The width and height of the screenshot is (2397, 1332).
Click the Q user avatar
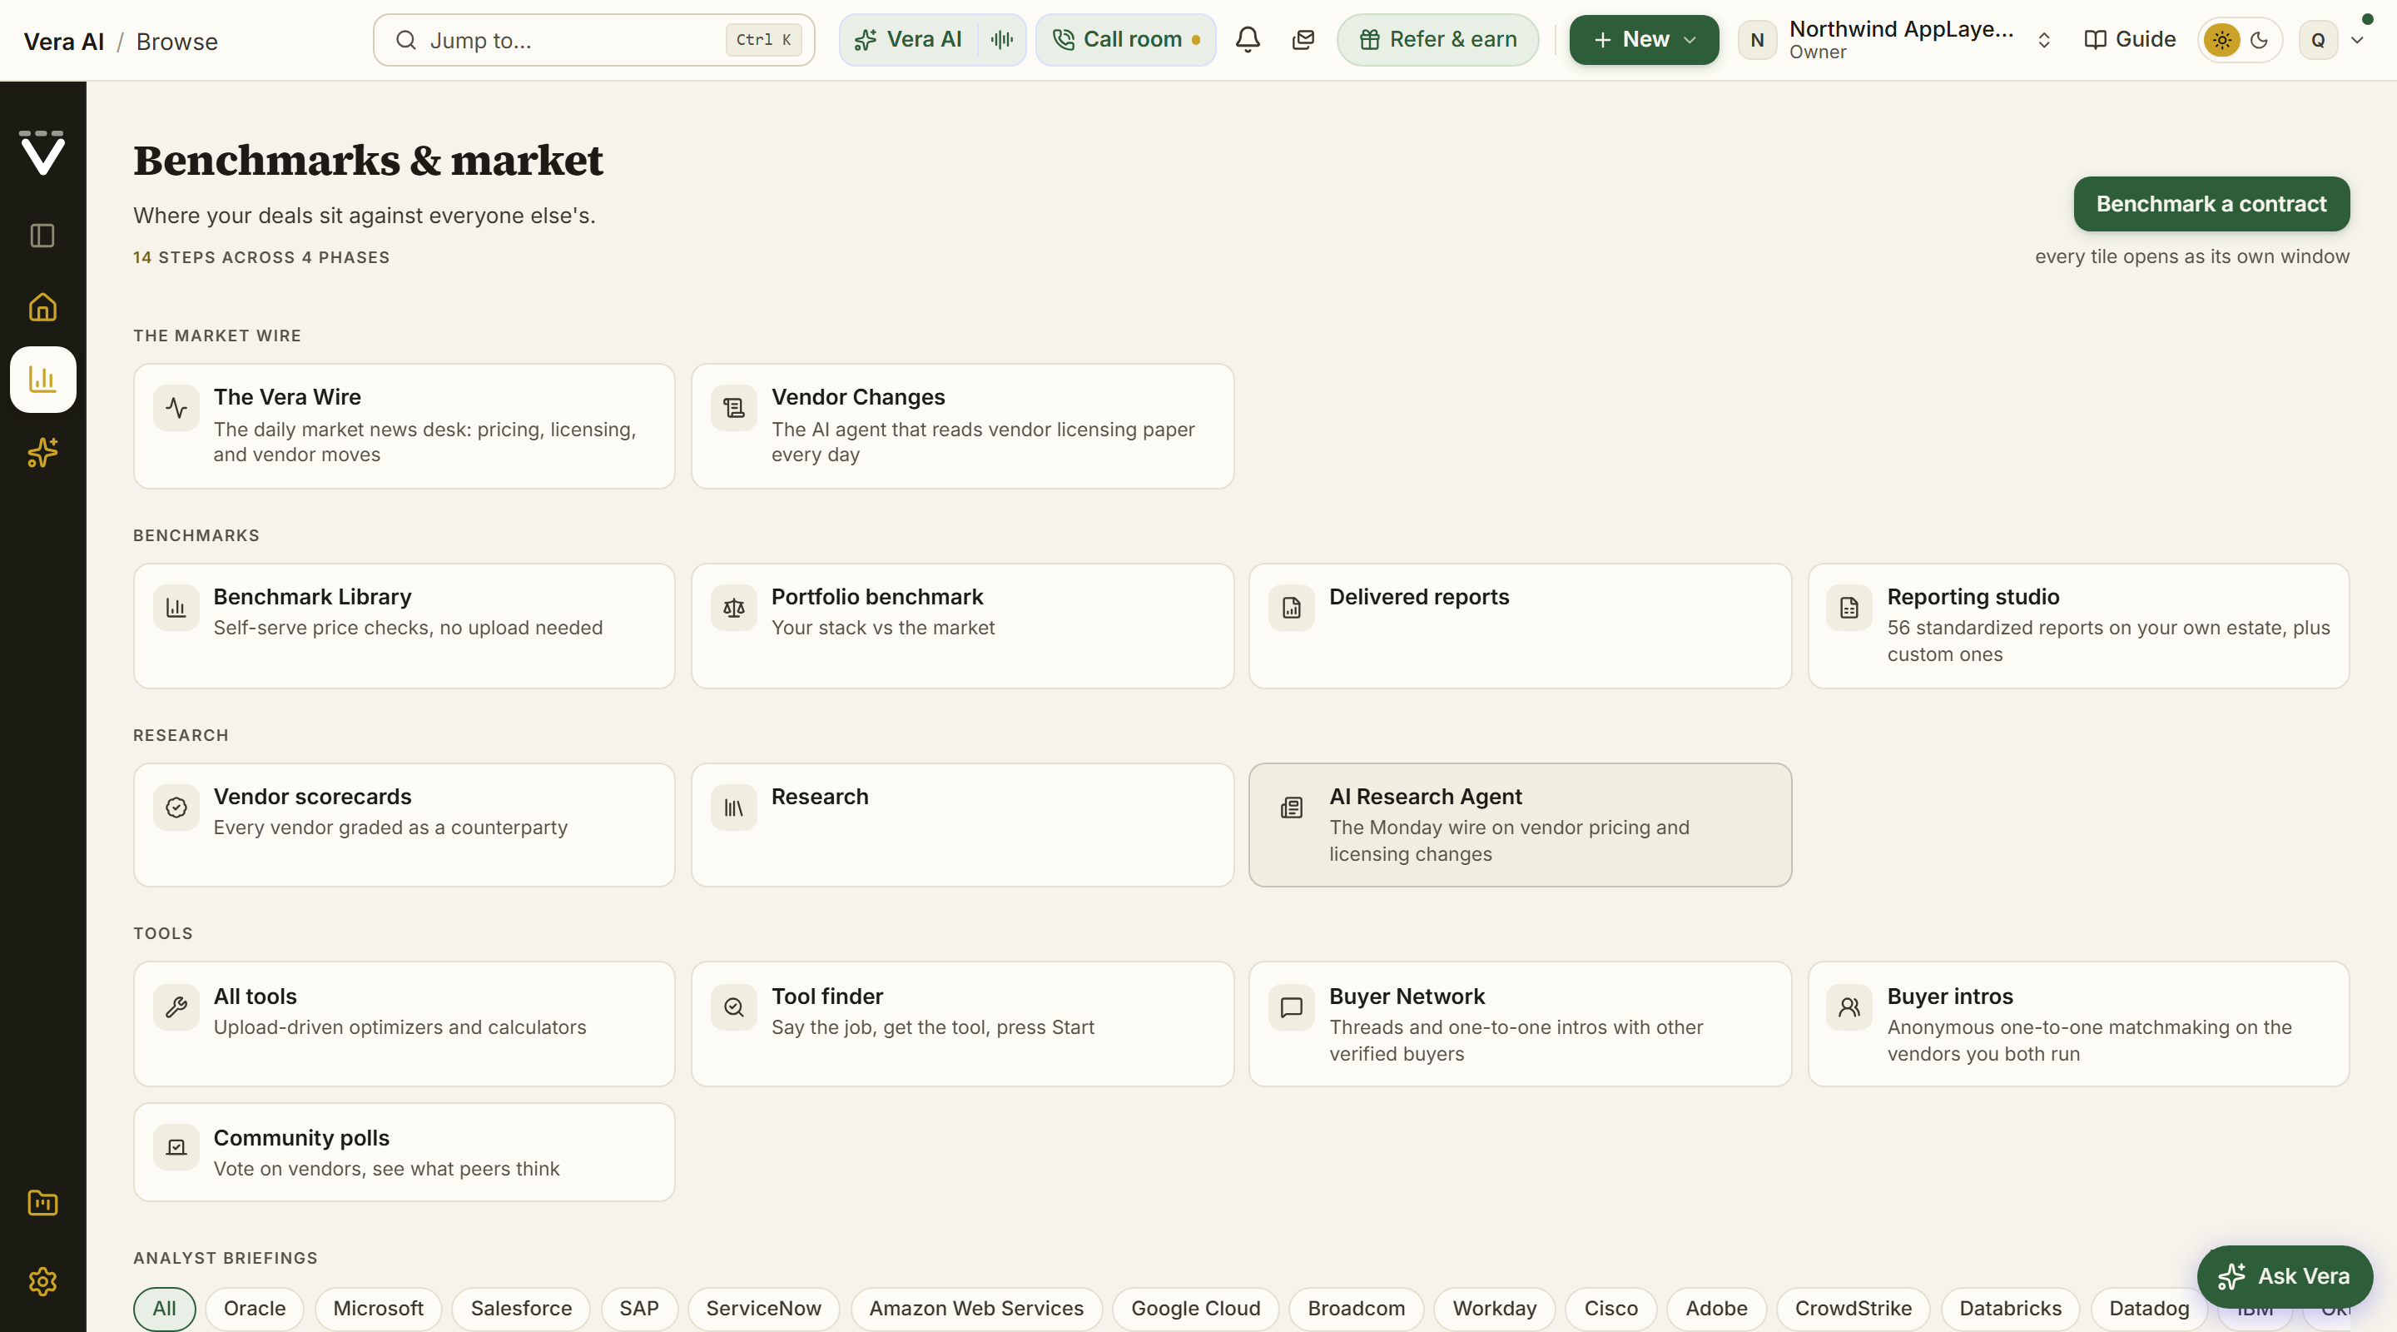tap(2318, 40)
